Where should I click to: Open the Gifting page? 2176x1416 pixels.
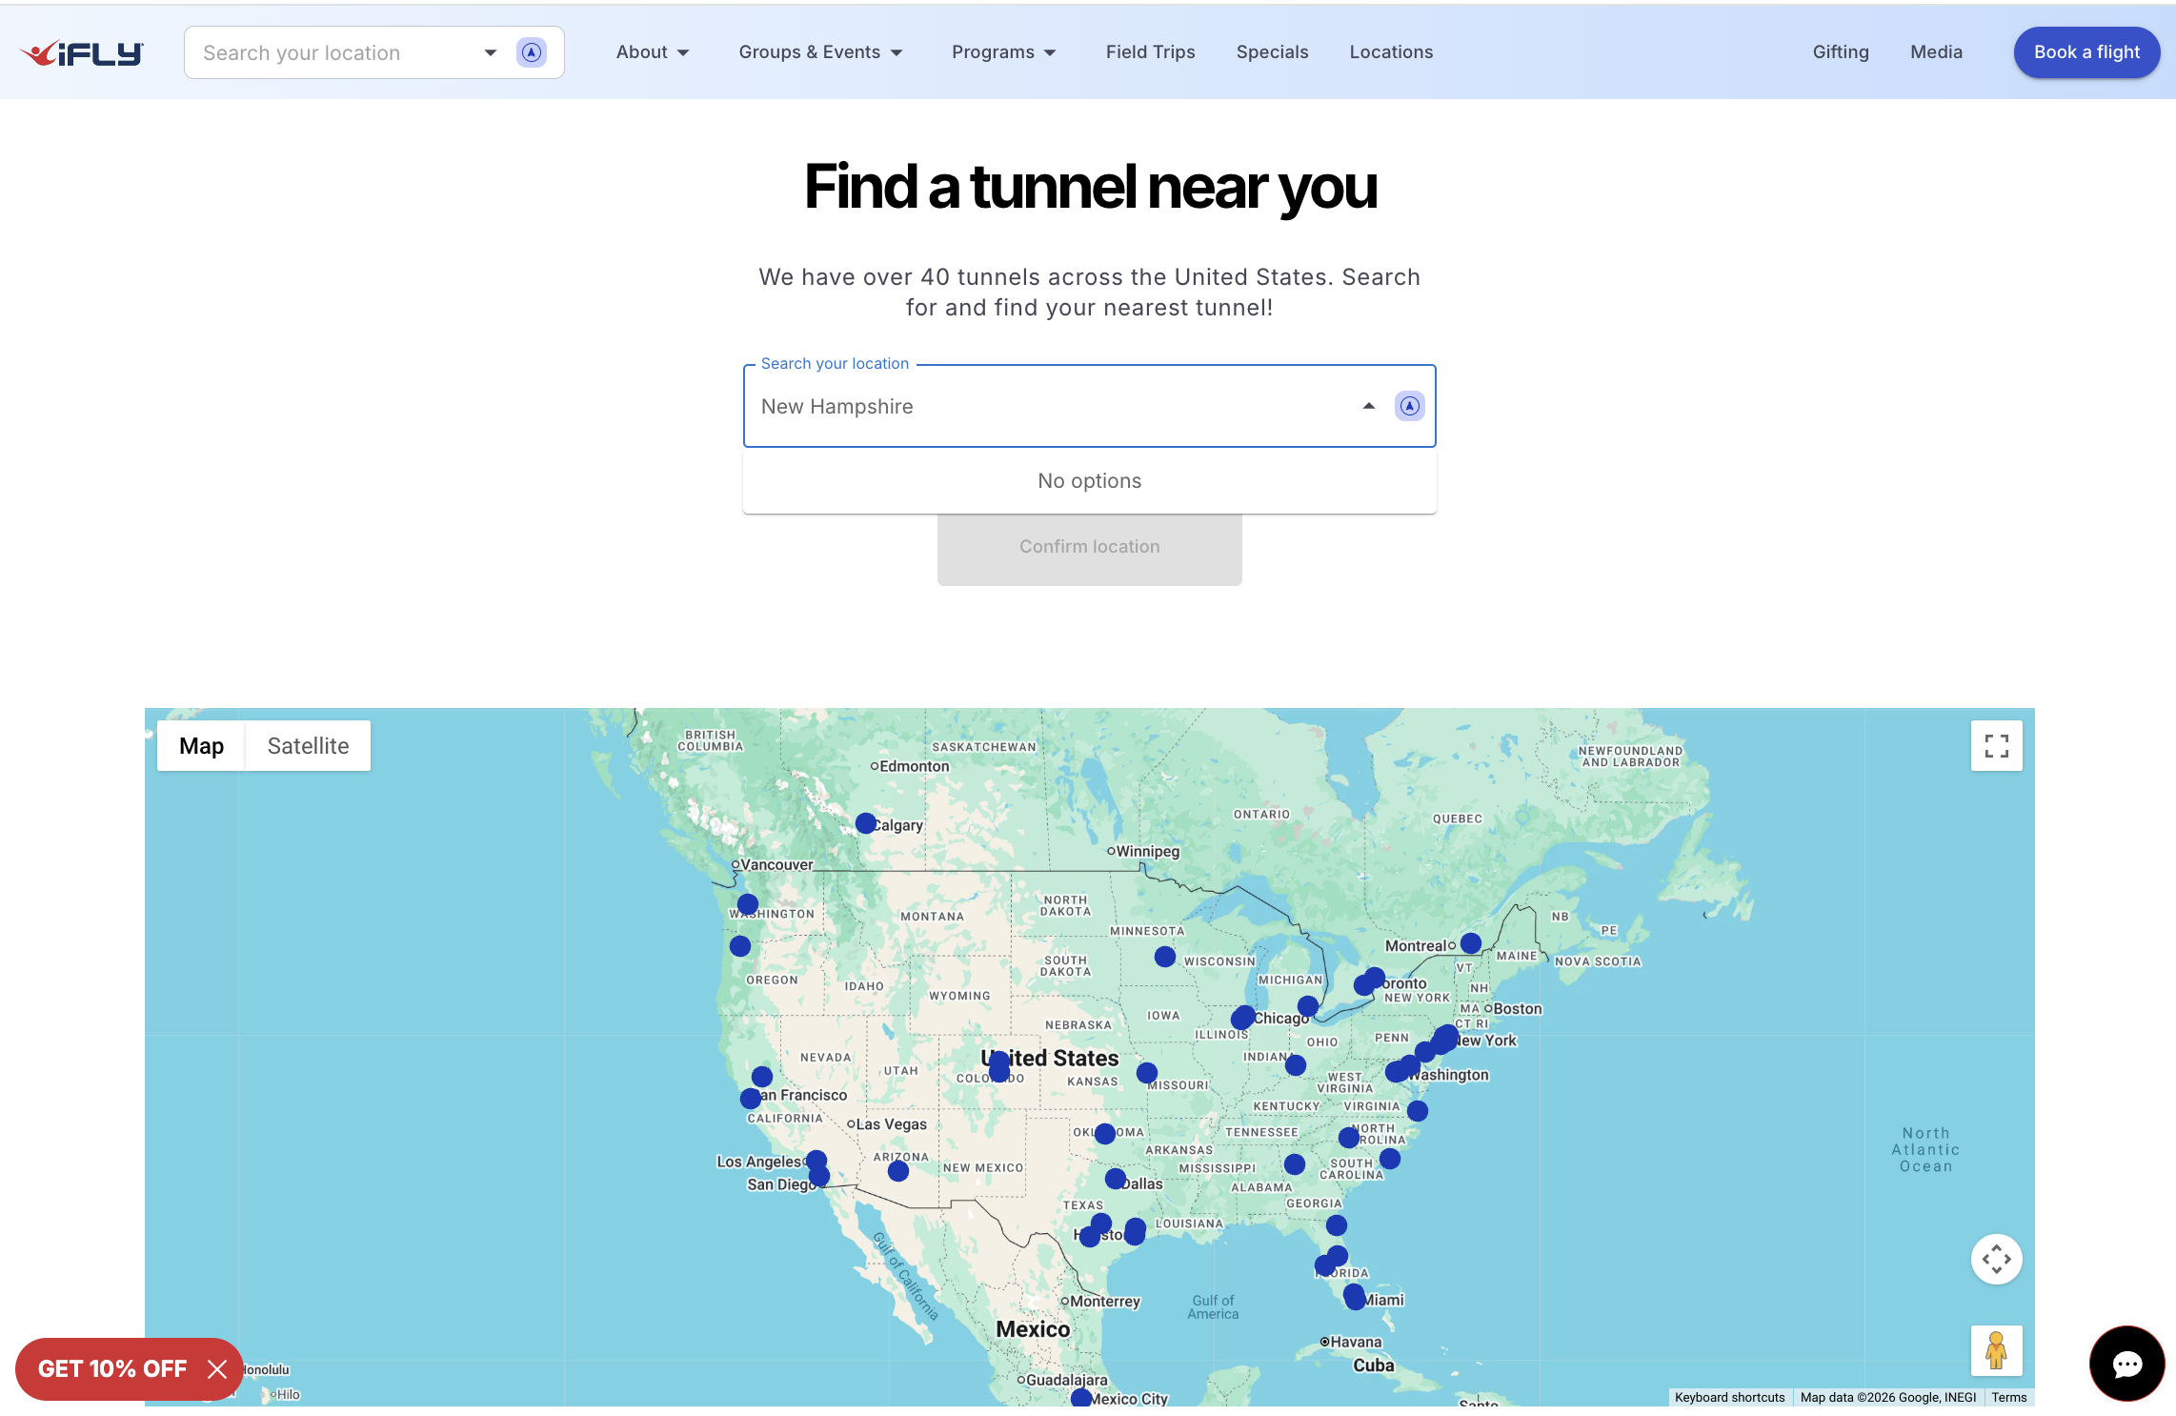pyautogui.click(x=1841, y=52)
